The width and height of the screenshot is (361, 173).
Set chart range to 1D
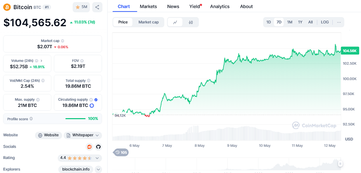(268, 22)
